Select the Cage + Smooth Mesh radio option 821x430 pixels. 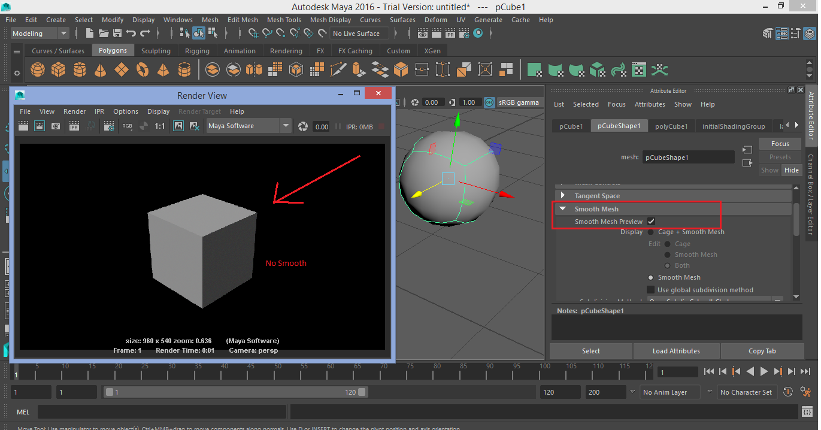point(651,232)
